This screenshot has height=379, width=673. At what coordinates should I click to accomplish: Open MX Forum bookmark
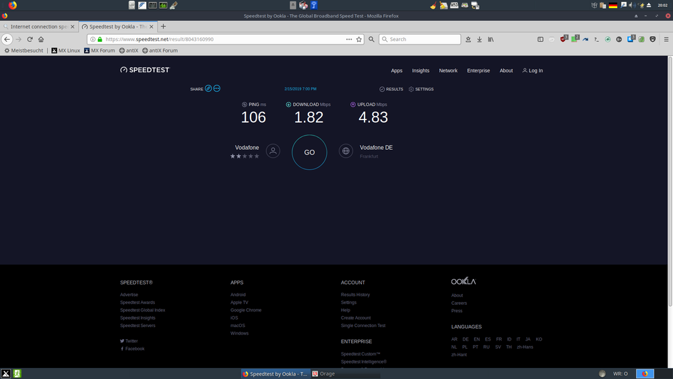(100, 51)
